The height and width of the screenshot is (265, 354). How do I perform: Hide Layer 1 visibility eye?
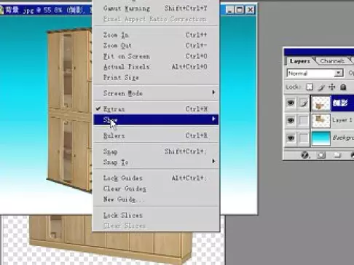click(x=291, y=120)
